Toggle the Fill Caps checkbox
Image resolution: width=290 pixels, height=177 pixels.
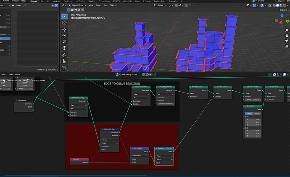(267, 100)
